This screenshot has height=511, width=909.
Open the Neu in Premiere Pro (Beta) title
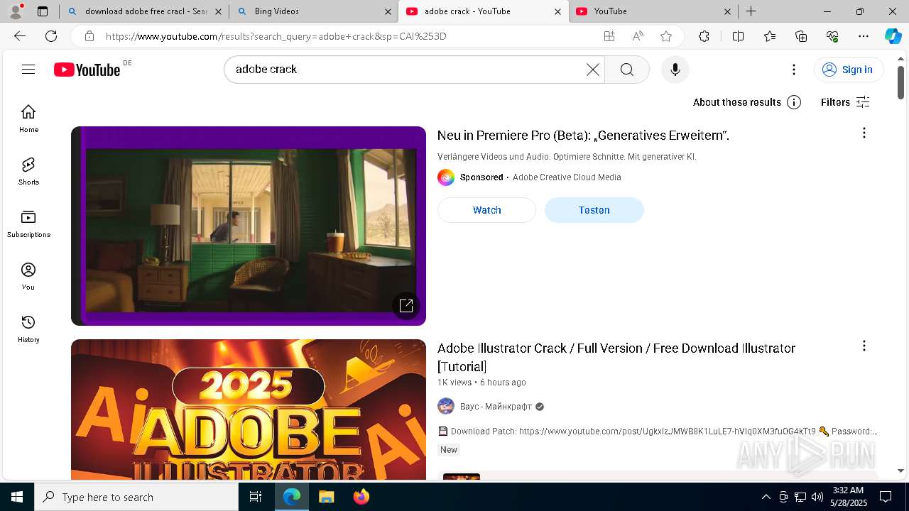tap(583, 135)
